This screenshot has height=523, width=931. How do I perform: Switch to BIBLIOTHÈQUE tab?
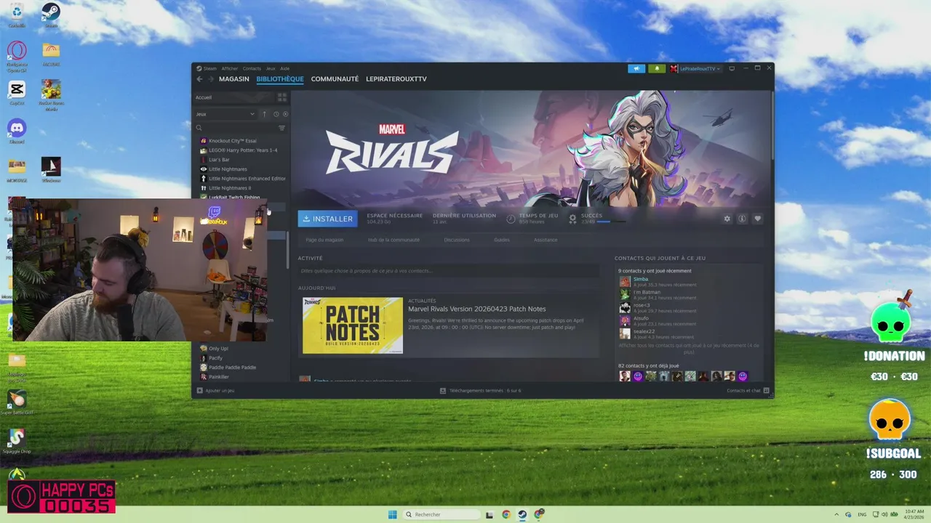click(280, 79)
